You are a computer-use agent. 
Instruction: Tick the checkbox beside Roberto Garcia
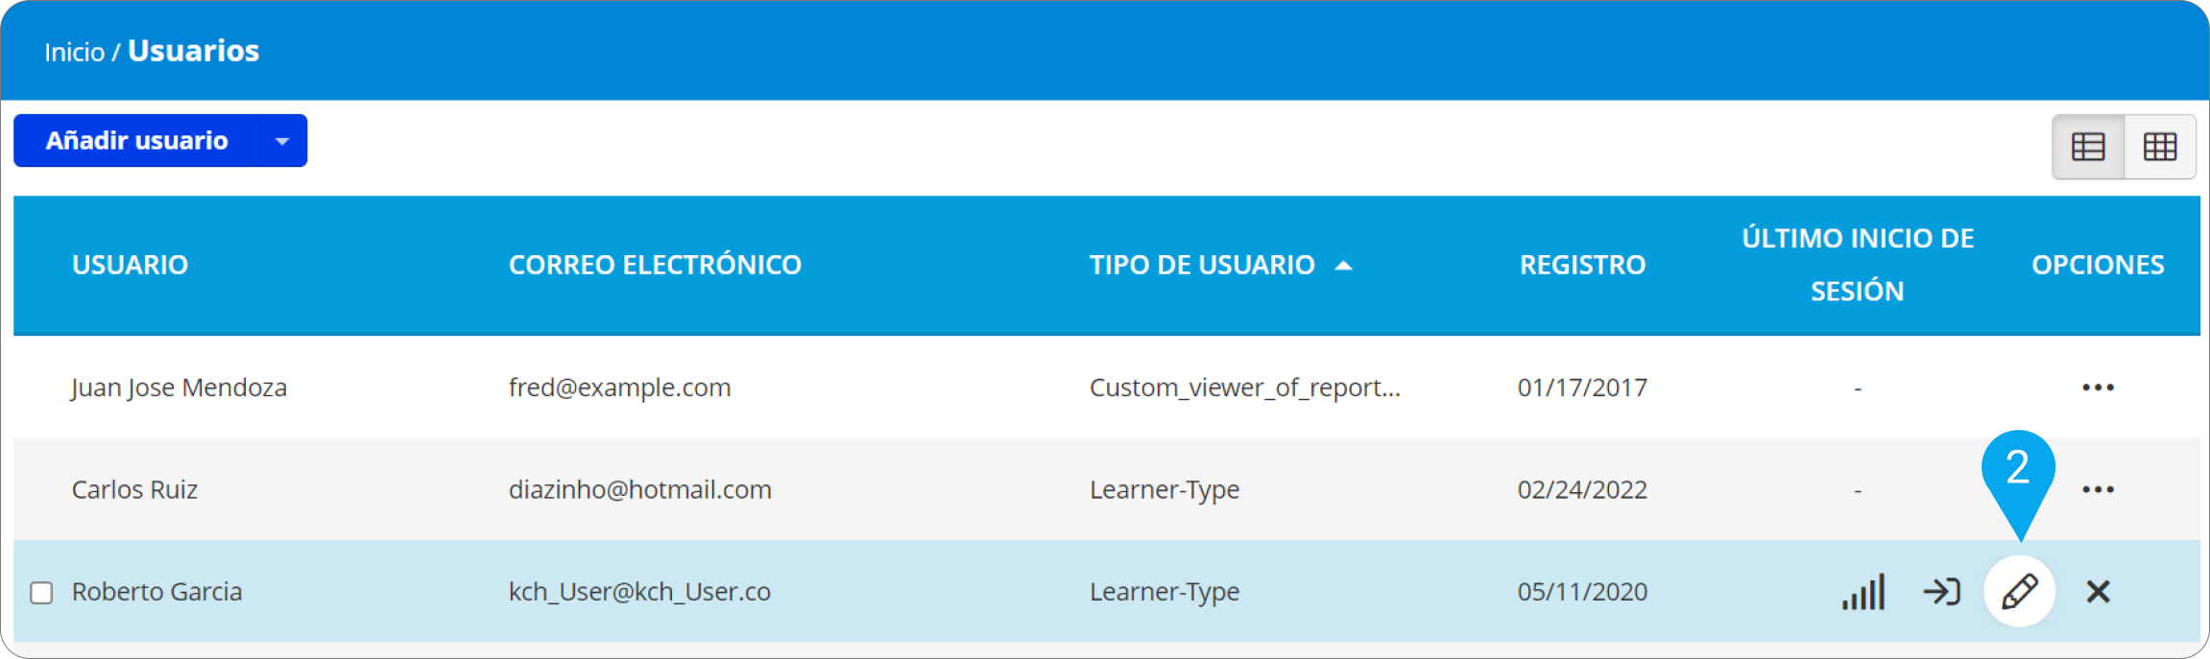[x=41, y=593]
